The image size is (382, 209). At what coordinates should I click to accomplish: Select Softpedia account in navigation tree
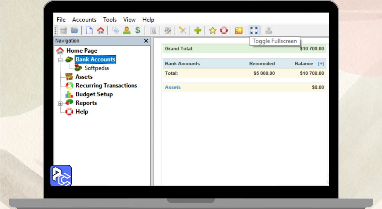point(96,68)
